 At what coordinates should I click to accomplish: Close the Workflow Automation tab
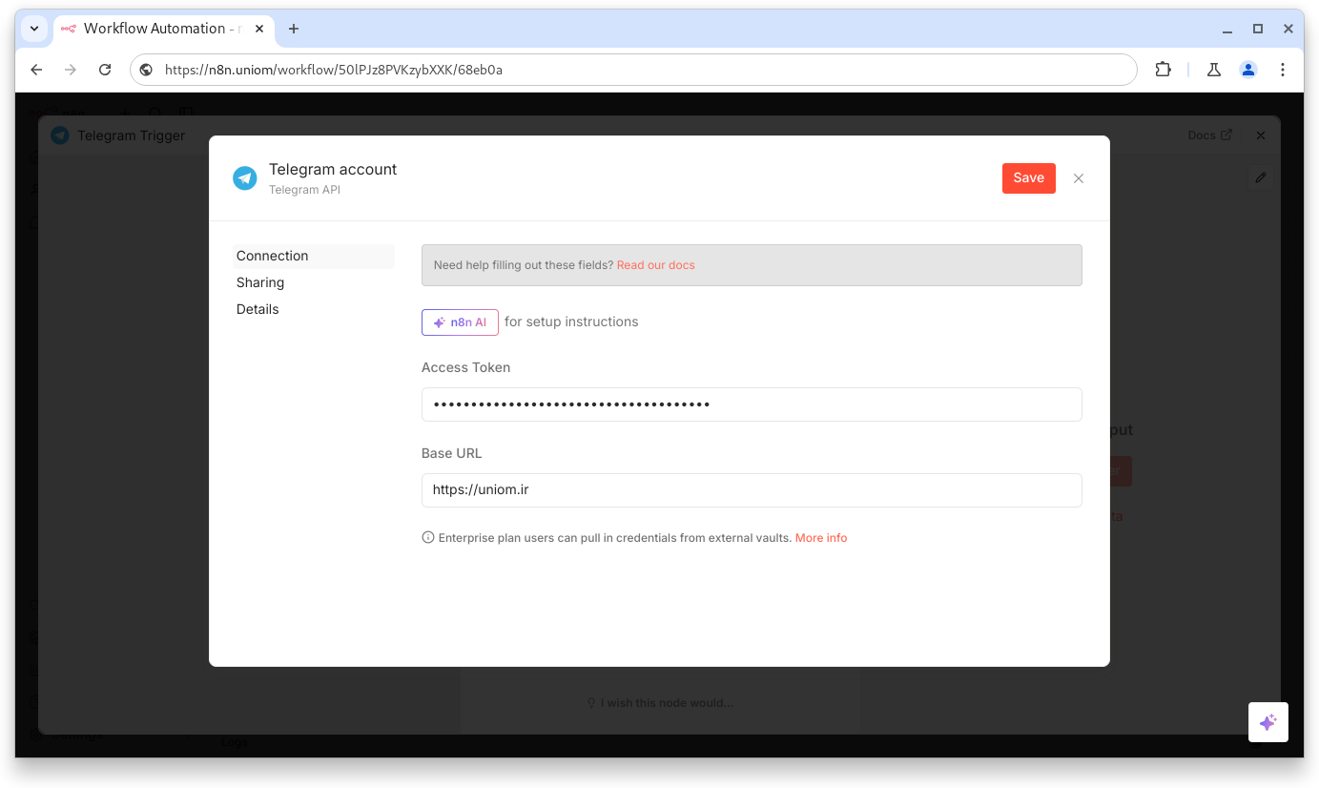259,29
